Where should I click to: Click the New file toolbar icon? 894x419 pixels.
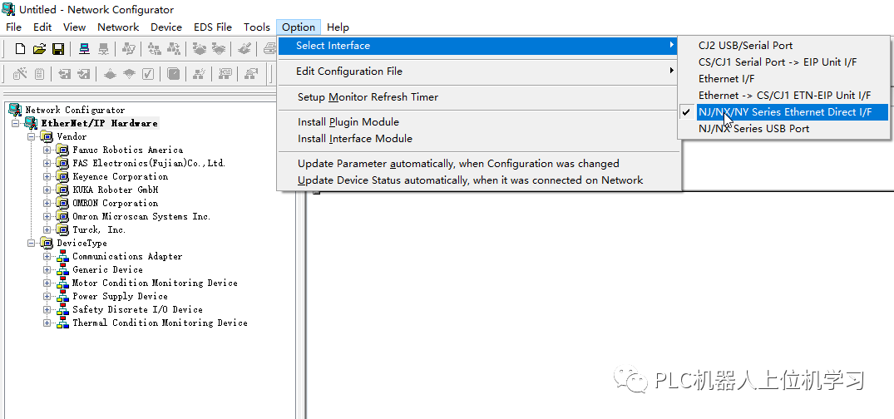(20, 49)
